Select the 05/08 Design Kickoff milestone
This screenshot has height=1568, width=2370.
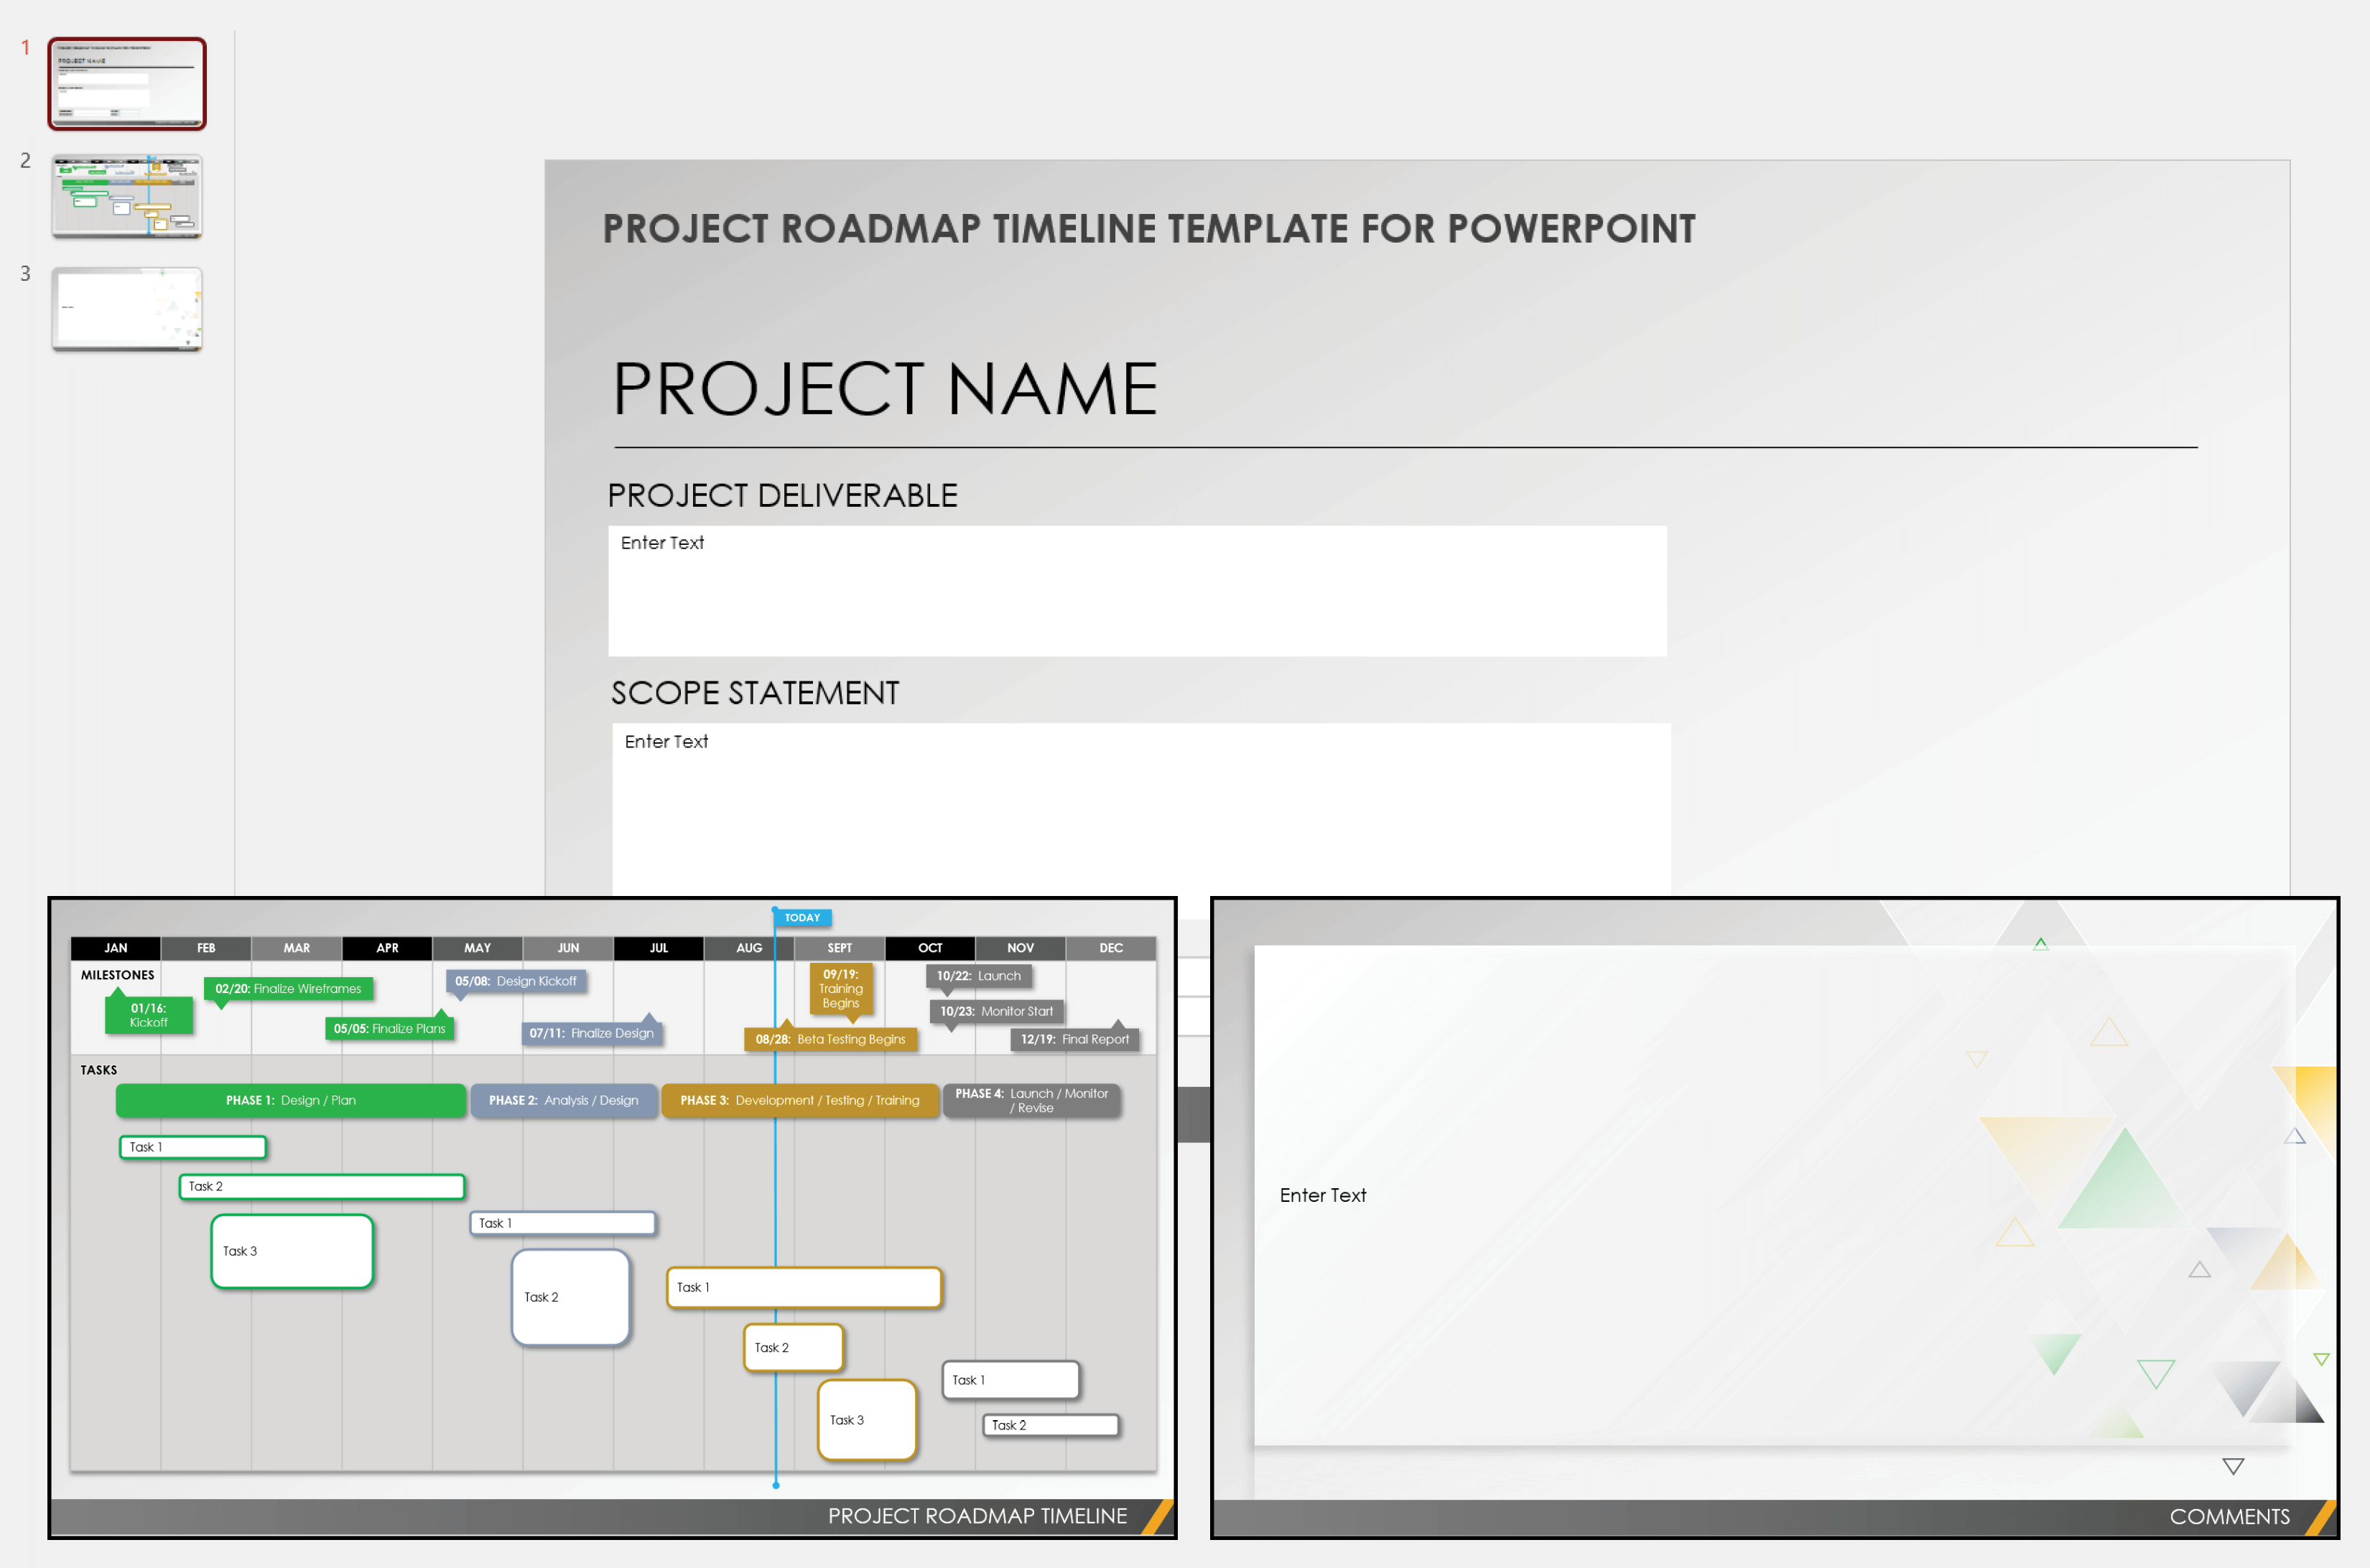point(515,981)
